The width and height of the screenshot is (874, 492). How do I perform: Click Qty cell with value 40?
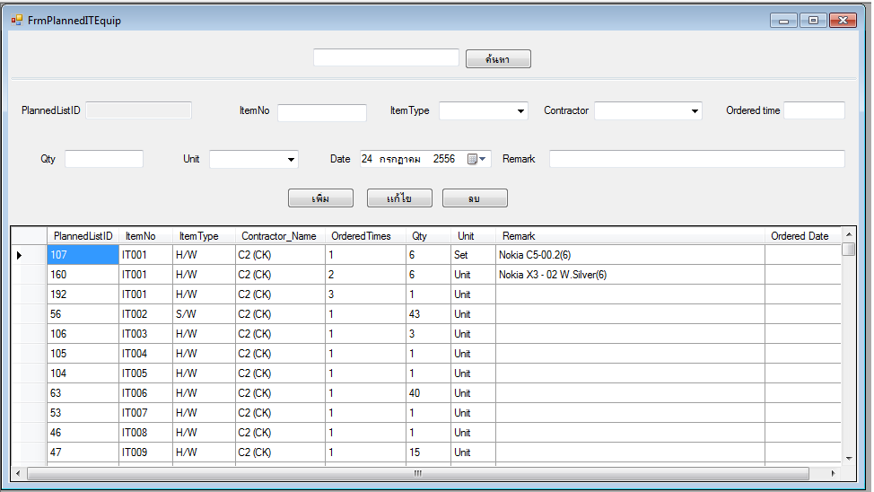tap(429, 393)
